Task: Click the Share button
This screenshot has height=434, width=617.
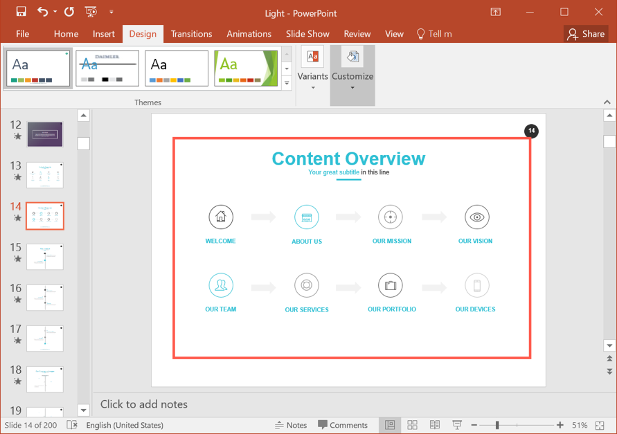Action: pos(585,34)
